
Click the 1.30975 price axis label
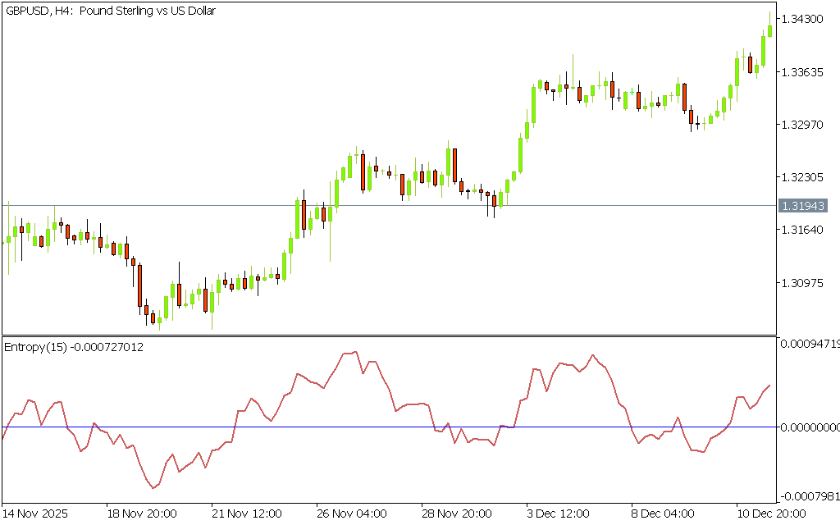click(x=804, y=283)
